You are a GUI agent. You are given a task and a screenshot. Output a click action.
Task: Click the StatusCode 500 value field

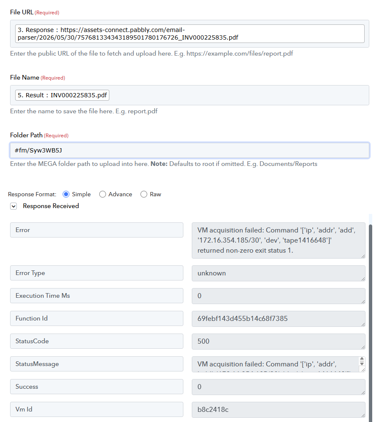278,341
